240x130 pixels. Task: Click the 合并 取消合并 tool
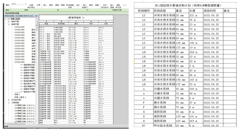click(x=105, y=6)
